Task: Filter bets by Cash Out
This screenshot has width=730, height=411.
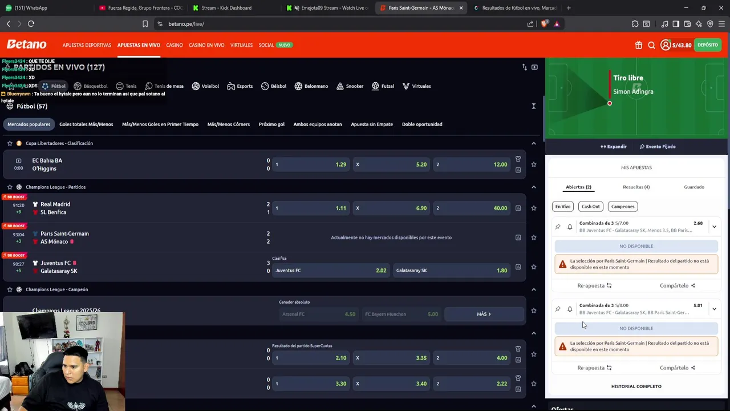Action: coord(590,207)
